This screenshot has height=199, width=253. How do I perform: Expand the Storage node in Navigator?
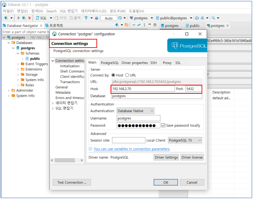point(18,75)
